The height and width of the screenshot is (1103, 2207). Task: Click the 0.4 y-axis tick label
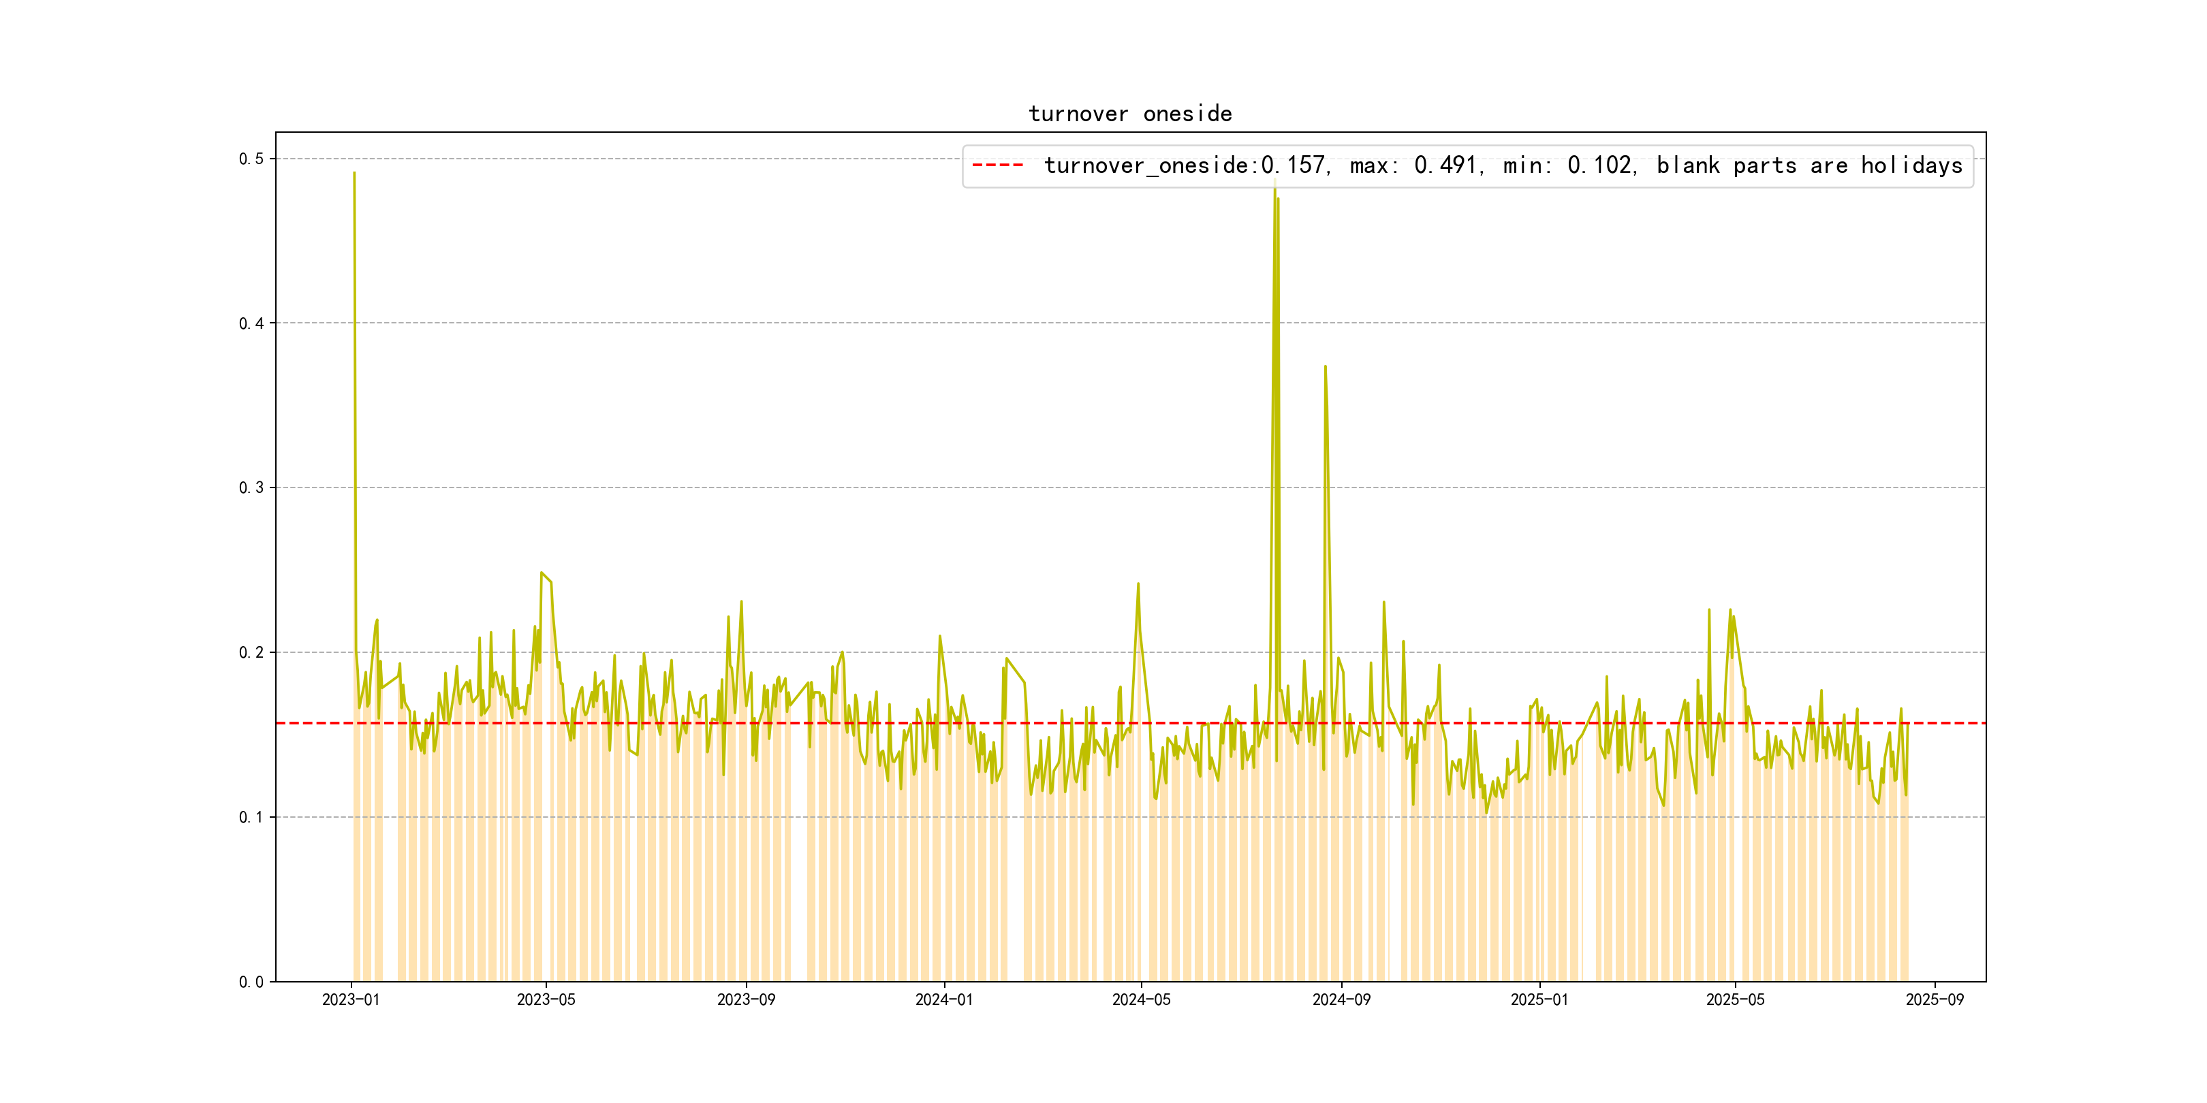251,323
